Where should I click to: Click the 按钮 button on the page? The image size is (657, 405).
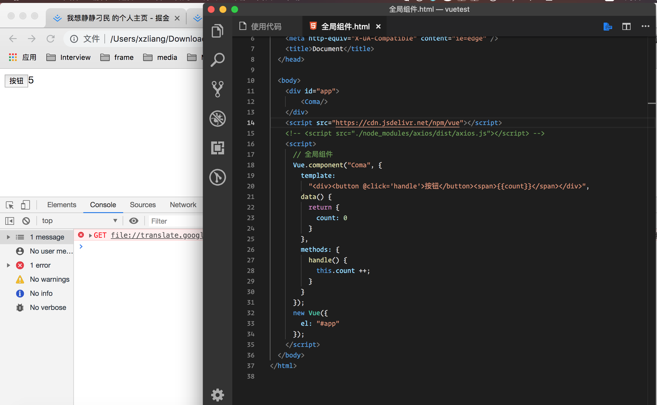point(16,81)
